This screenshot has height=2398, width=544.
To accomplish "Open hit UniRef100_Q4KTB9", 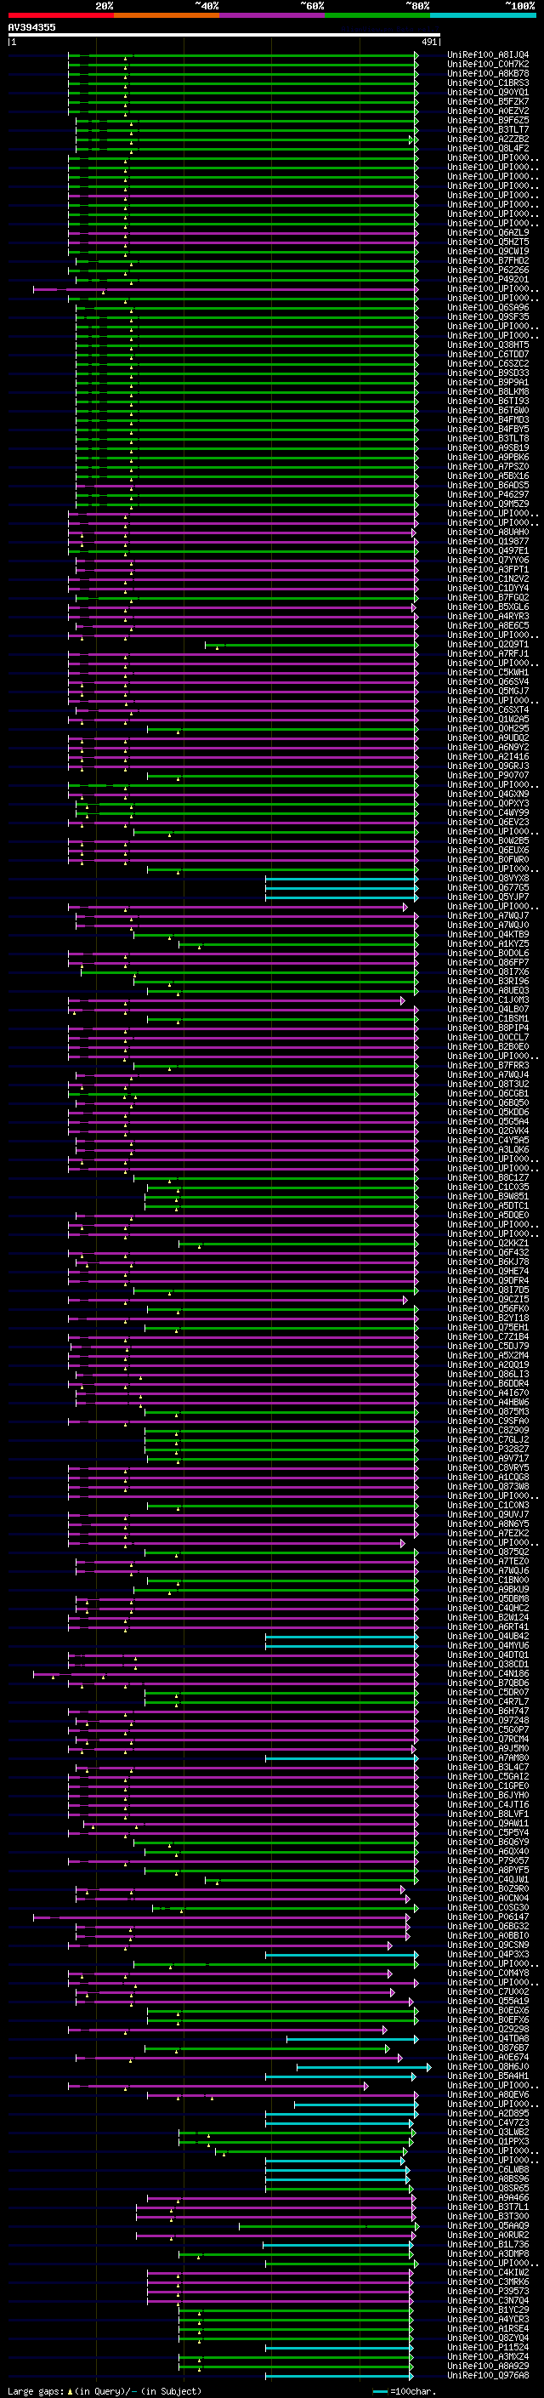I will [x=488, y=934].
